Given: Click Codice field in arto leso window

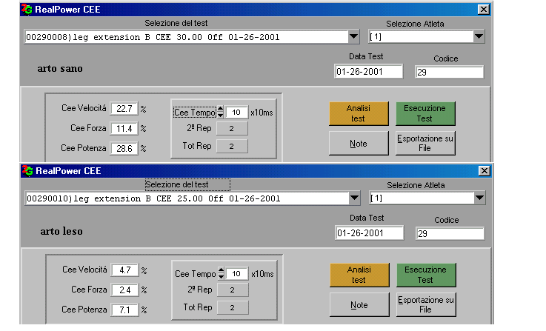Looking at the screenshot, I should [450, 233].
